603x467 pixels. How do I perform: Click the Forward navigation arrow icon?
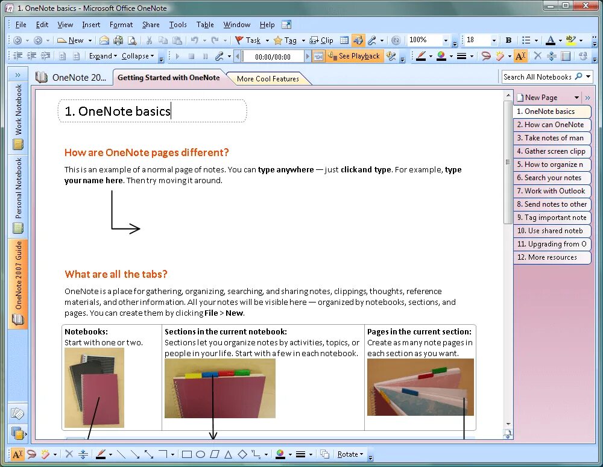pos(37,40)
